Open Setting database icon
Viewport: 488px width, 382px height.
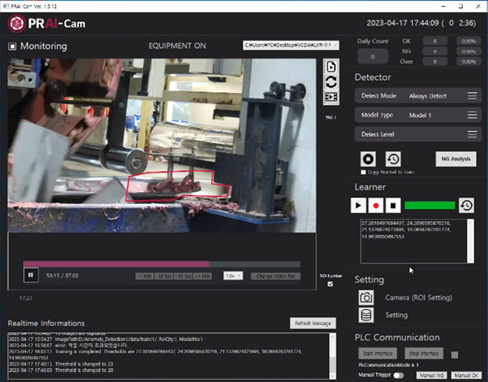366,315
